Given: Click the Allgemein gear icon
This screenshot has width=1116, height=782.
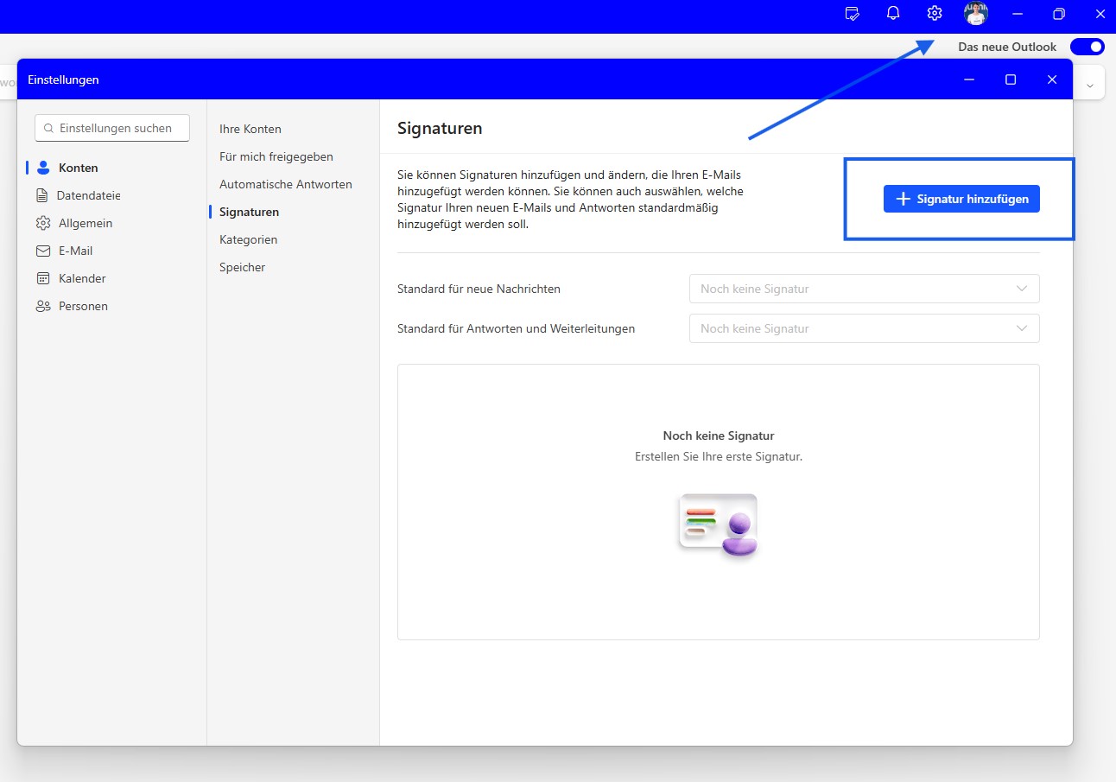Looking at the screenshot, I should click(x=43, y=223).
